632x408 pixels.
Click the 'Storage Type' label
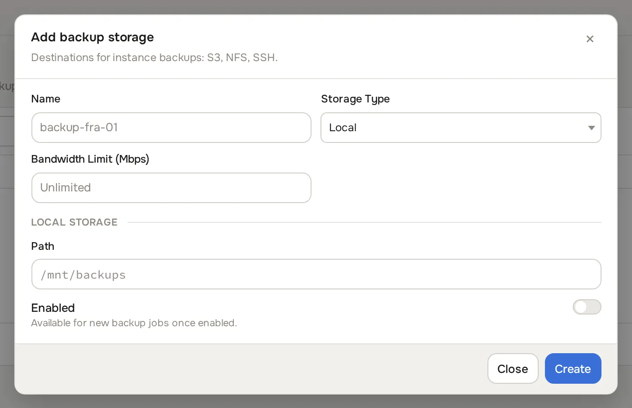click(x=355, y=99)
